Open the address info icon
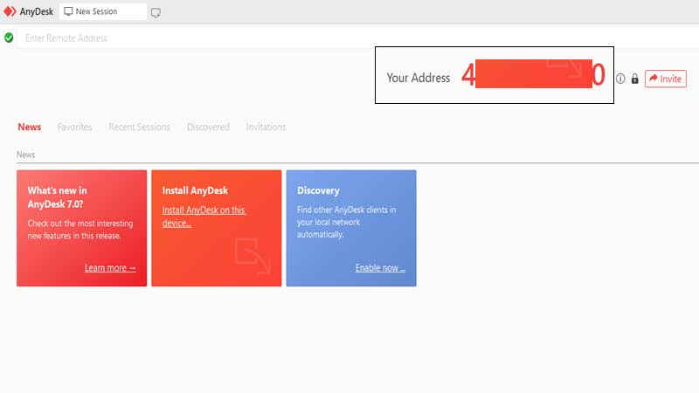This screenshot has height=393, width=699. (620, 79)
